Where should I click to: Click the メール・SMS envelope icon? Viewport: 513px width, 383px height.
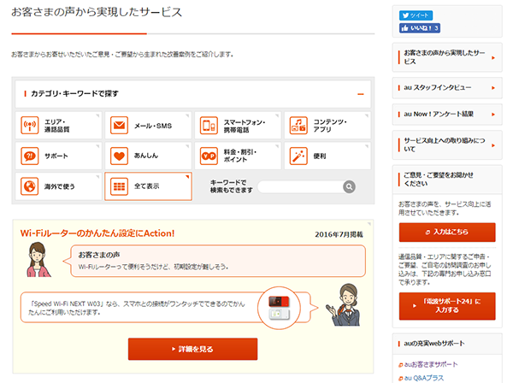pyautogui.click(x=119, y=126)
